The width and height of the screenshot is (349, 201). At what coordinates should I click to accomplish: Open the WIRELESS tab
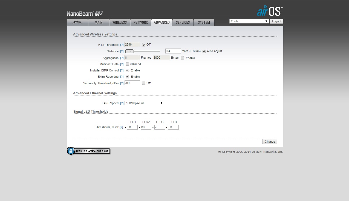point(120,22)
